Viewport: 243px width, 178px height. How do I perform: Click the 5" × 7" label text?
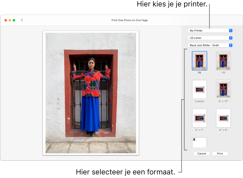click(199, 130)
